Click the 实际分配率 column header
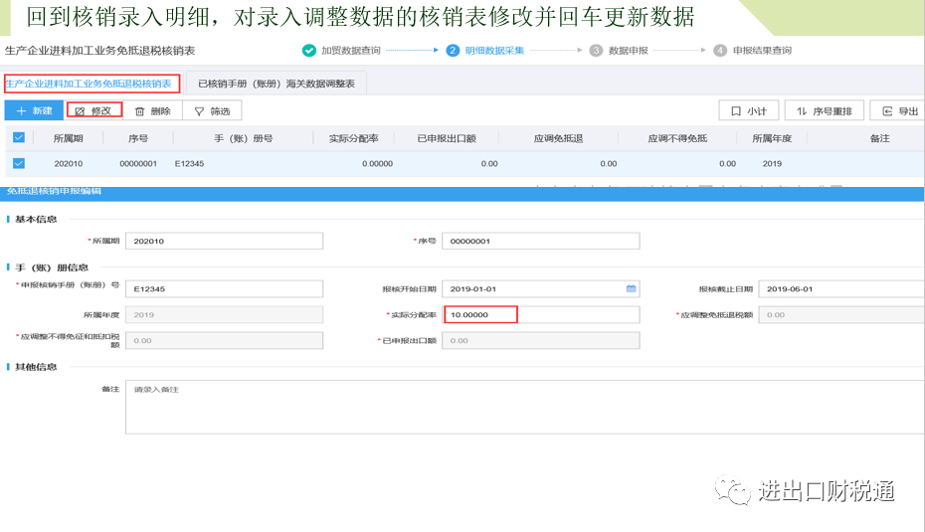The width and height of the screenshot is (925, 532). pos(353,138)
